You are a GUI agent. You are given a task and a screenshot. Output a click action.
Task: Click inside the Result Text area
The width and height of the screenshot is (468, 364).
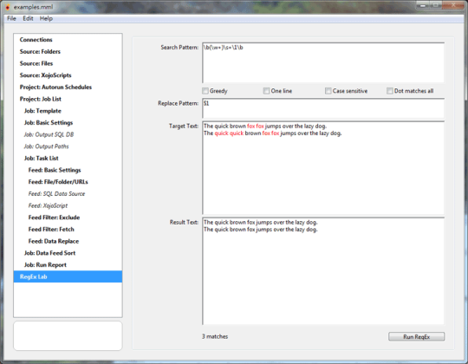(x=323, y=271)
